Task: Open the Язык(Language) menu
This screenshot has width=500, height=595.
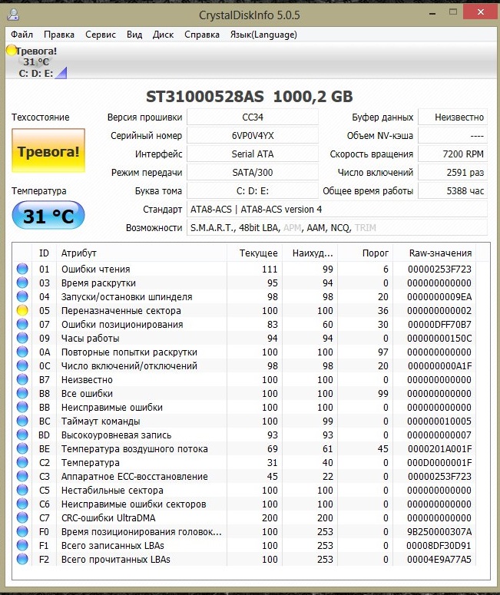Action: click(263, 35)
